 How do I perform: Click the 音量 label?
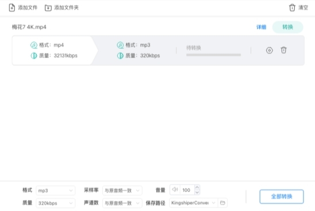[x=160, y=190]
